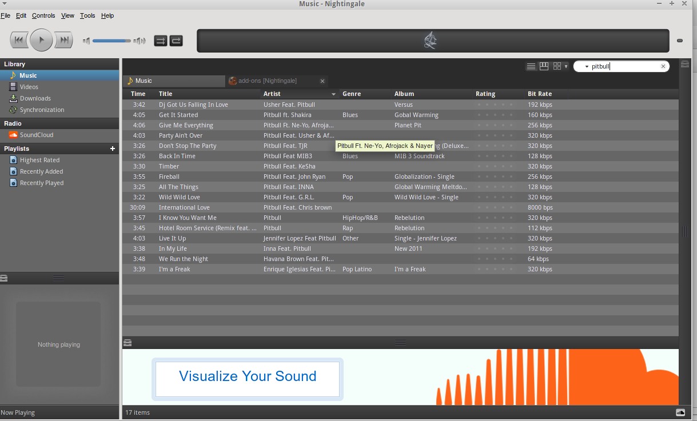Click the status bar cloud icon
Screen dimensions: 697x421
pos(680,412)
